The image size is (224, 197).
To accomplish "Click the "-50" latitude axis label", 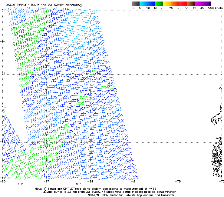I will pyautogui.click(x=3, y=178).
